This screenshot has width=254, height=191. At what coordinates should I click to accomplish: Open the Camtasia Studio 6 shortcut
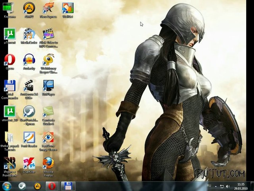(48, 115)
